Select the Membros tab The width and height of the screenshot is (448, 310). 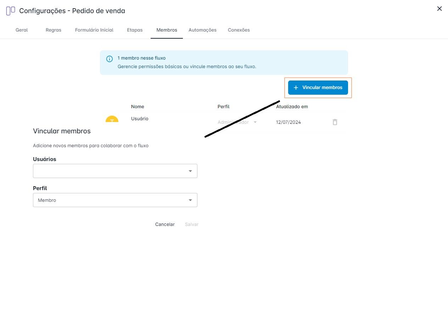click(x=167, y=30)
